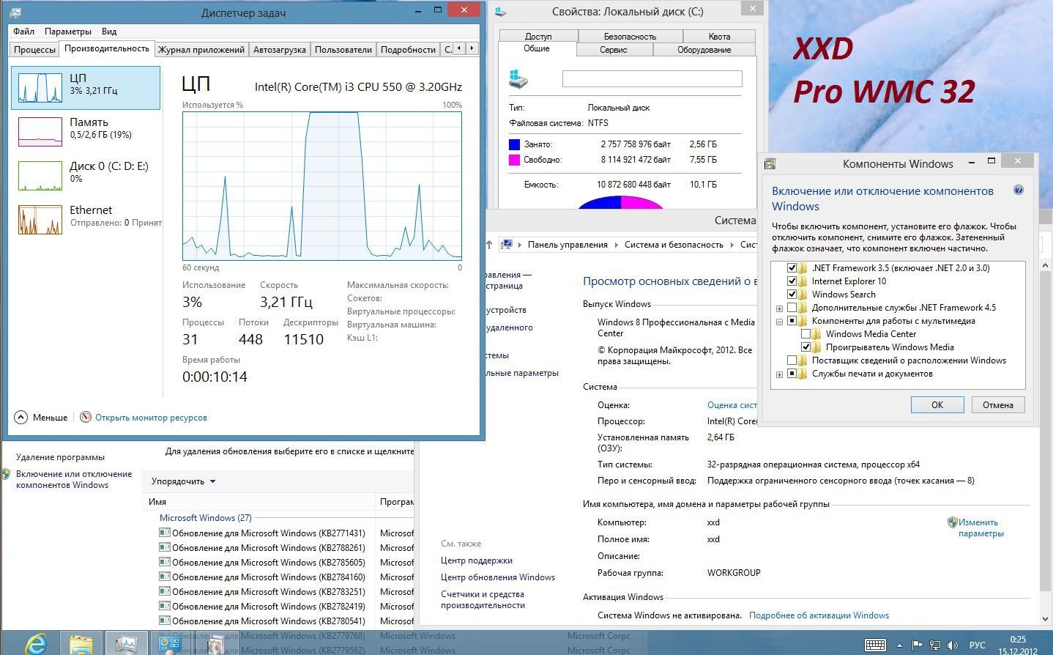Viewport: 1053px width, 655px height.
Task: Open the network tray icon
Action: 935,645
